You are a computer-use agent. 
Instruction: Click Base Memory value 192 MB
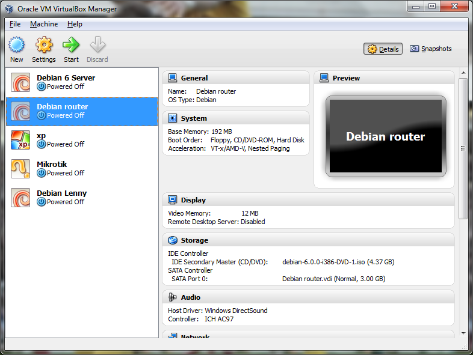tap(221, 132)
